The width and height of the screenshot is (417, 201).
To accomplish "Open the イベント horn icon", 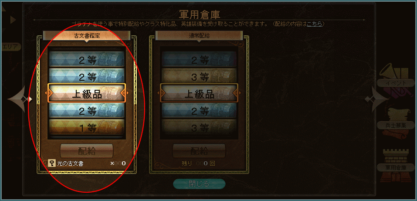I will (396, 78).
